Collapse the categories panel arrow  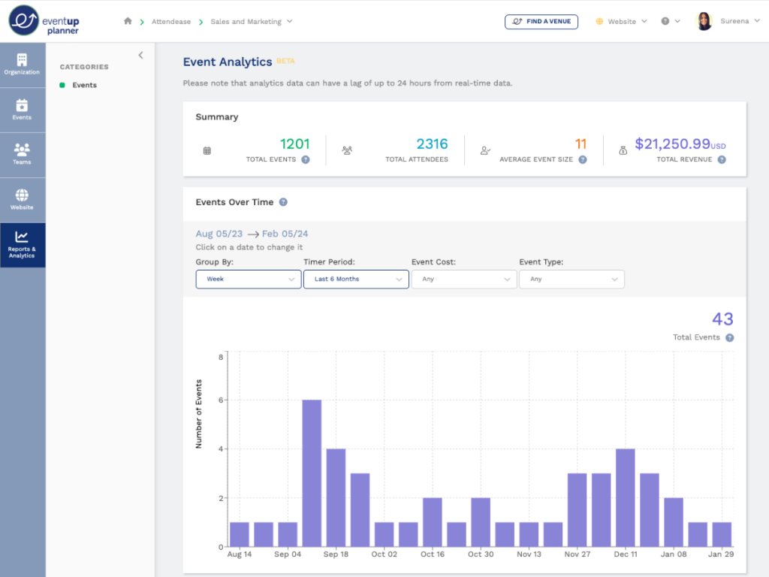click(x=140, y=56)
